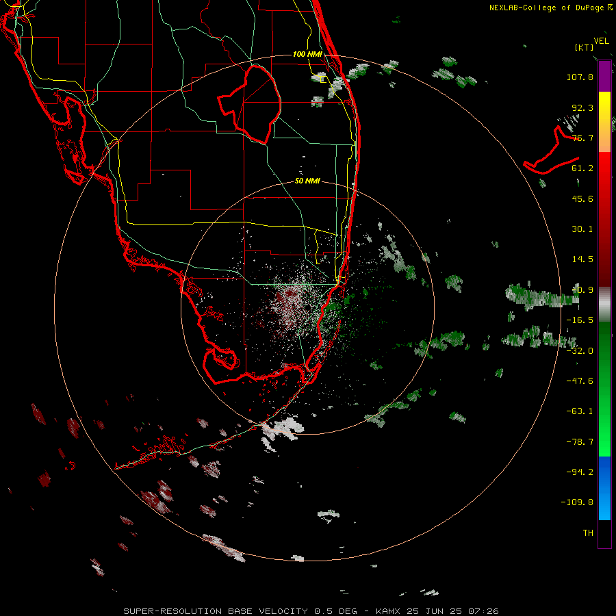Click the 100 NMI range ring label
616x616 pixels.
[307, 54]
